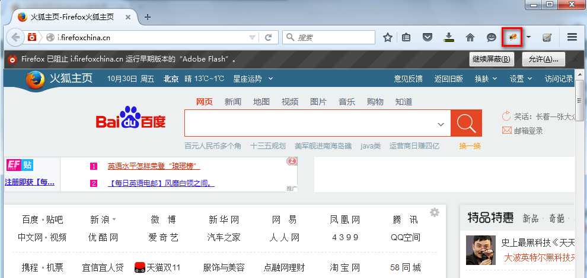The image size is (587, 278).
Task: Open the 换肤 dropdown
Action: click(x=486, y=79)
